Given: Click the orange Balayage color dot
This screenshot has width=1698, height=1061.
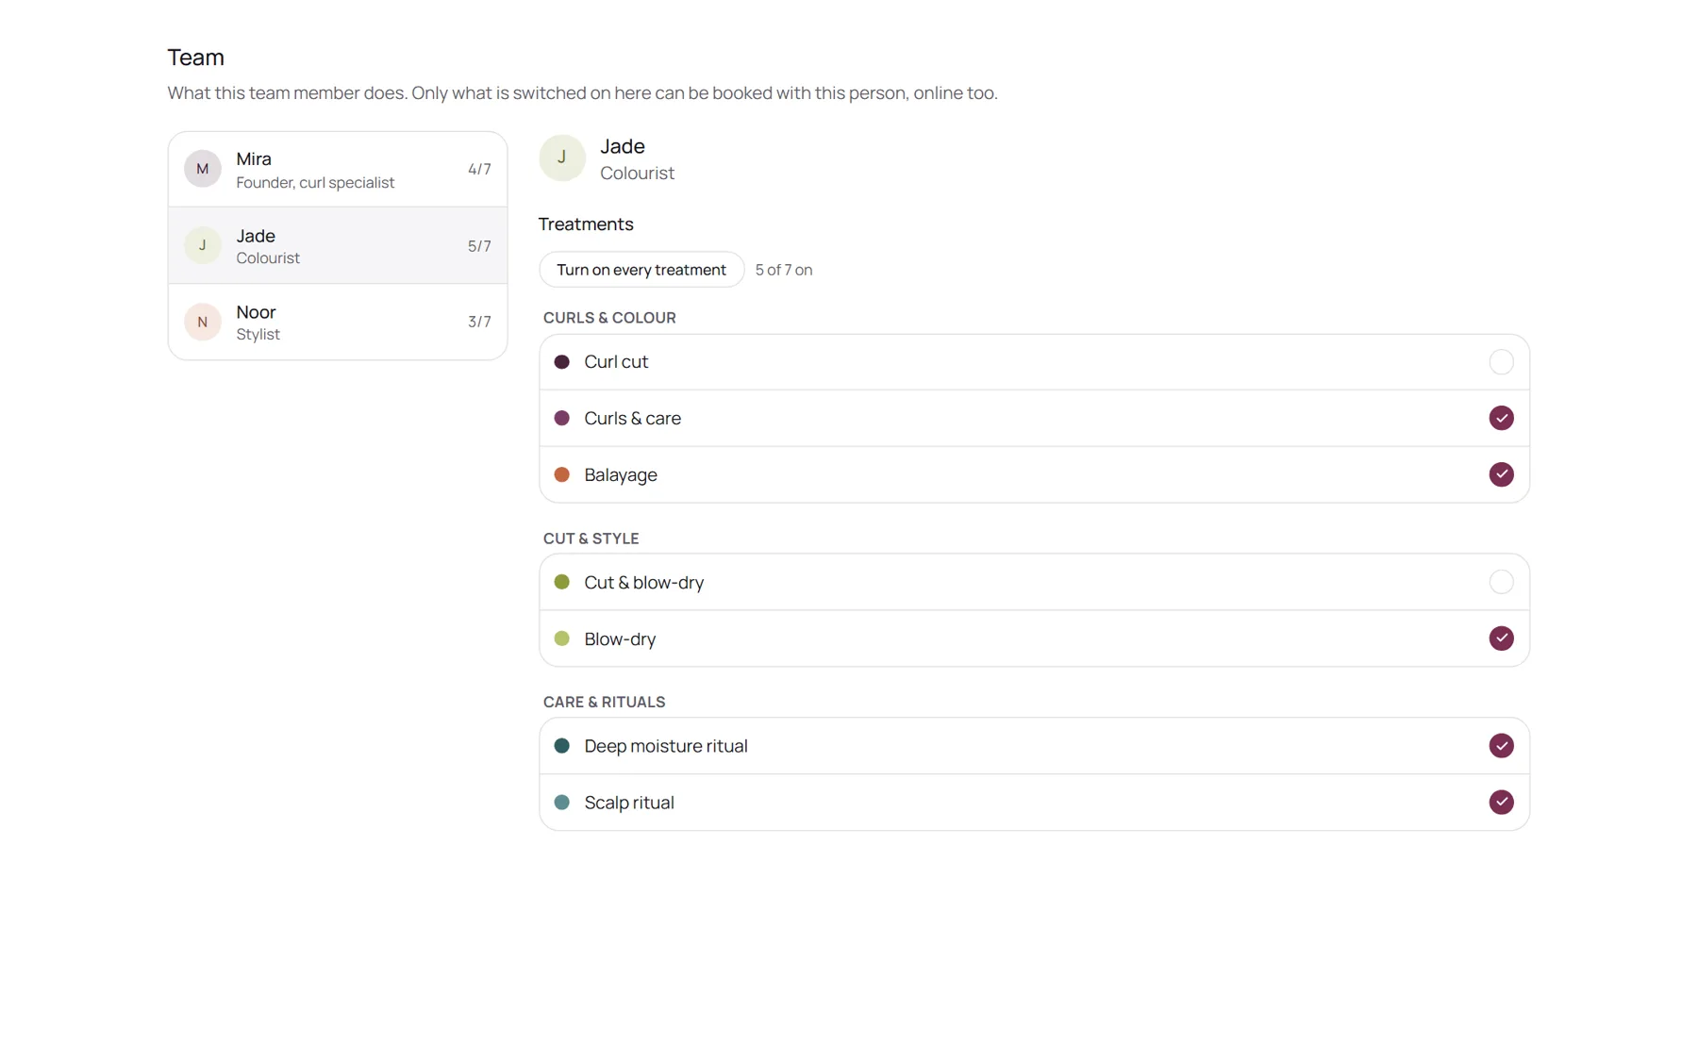Looking at the screenshot, I should [562, 474].
